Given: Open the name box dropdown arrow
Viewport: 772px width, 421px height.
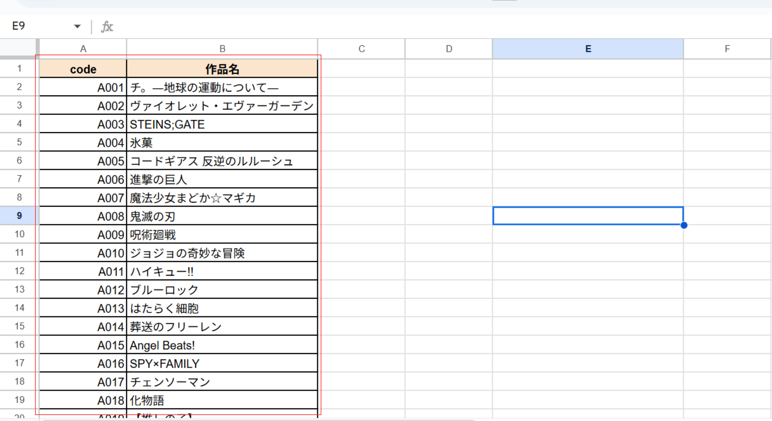Looking at the screenshot, I should 77,27.
